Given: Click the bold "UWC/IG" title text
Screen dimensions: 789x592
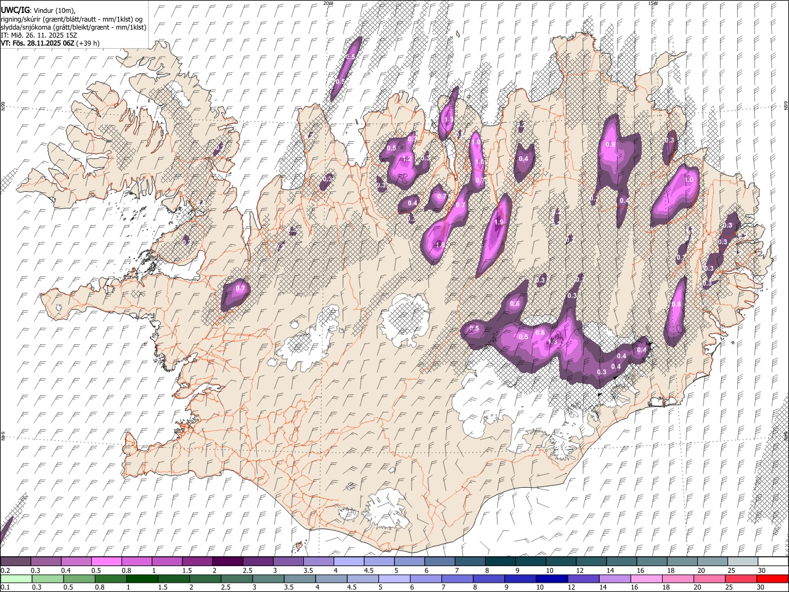Looking at the screenshot, I should 15,10.
